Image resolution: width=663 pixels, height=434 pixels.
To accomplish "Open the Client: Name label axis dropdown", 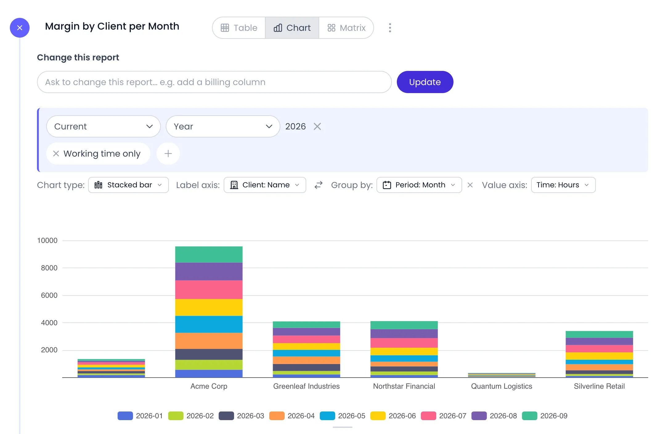I will pyautogui.click(x=265, y=185).
